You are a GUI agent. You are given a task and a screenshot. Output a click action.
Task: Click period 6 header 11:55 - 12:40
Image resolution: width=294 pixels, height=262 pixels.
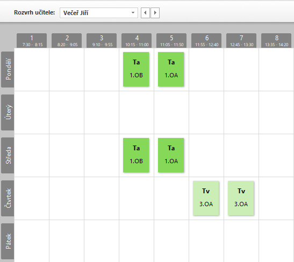206,41
